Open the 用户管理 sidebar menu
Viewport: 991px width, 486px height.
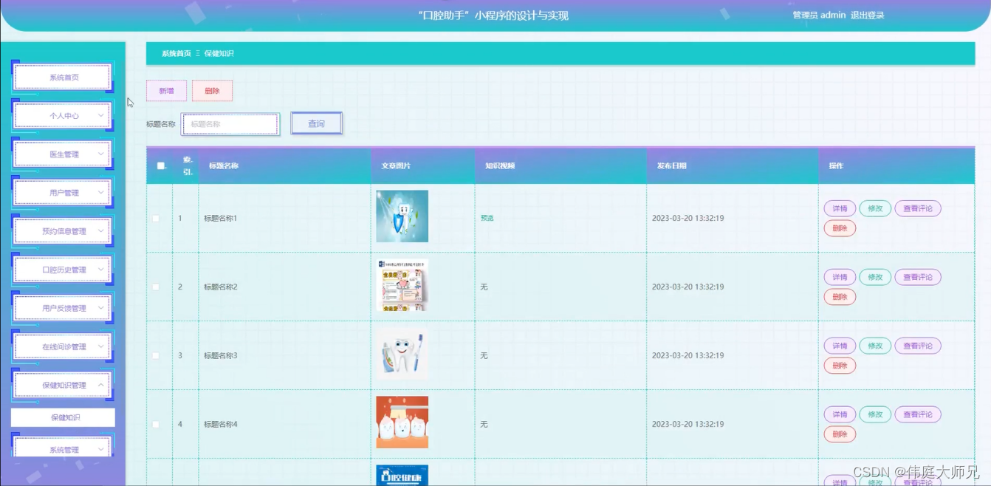point(64,193)
